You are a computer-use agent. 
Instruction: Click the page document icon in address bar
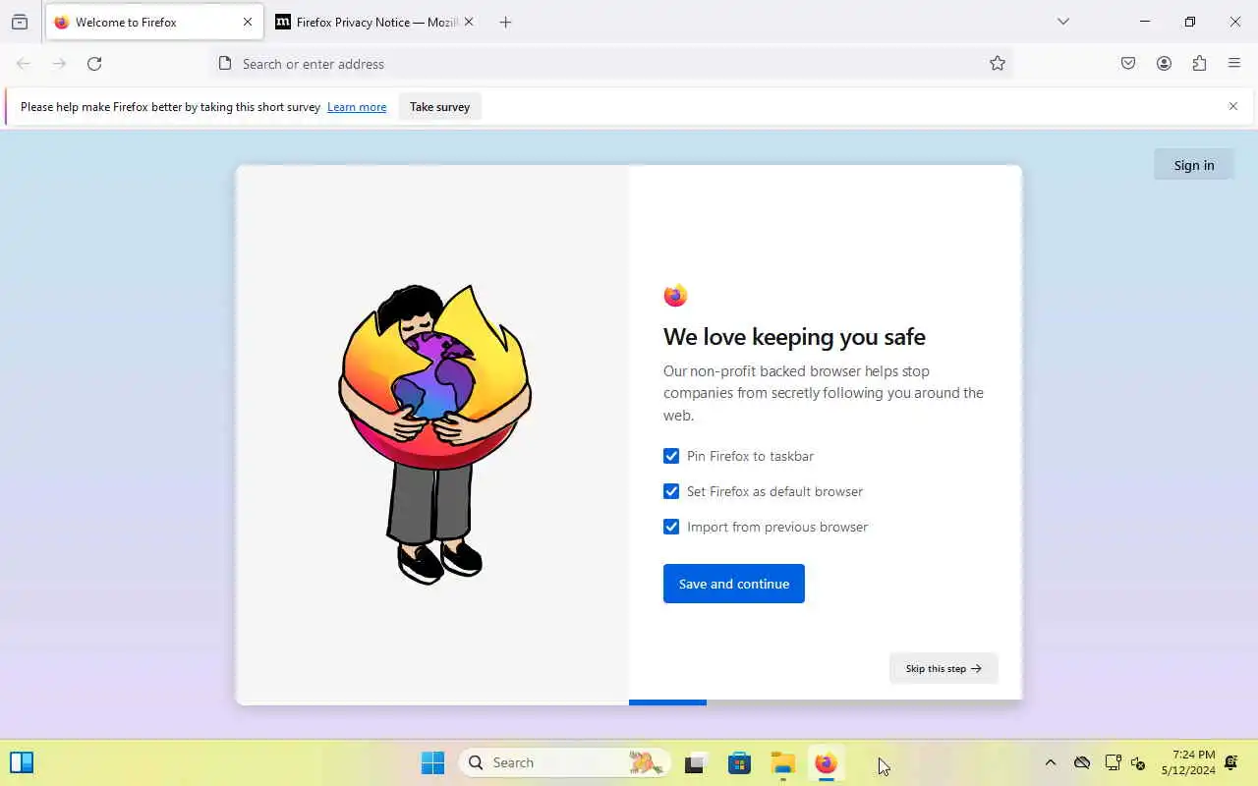tap(225, 64)
